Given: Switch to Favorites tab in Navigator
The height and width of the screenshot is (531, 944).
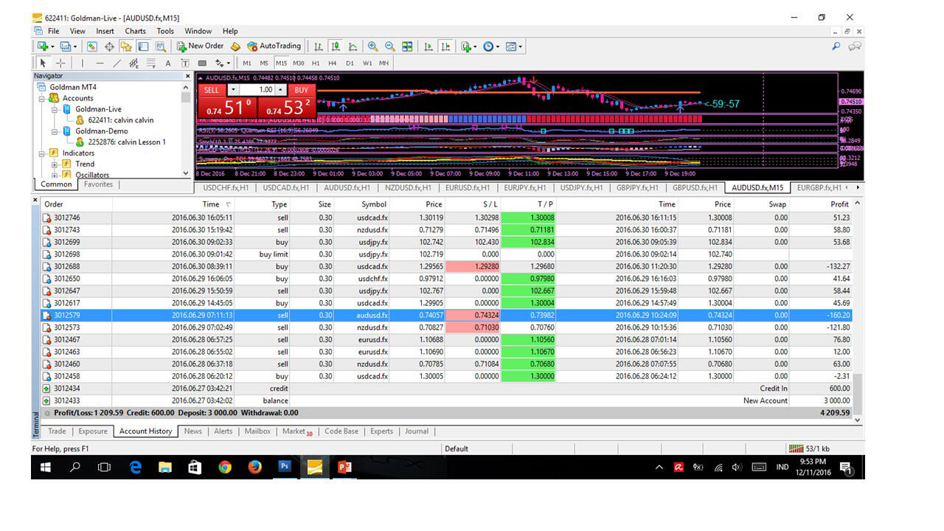Looking at the screenshot, I should click(98, 184).
